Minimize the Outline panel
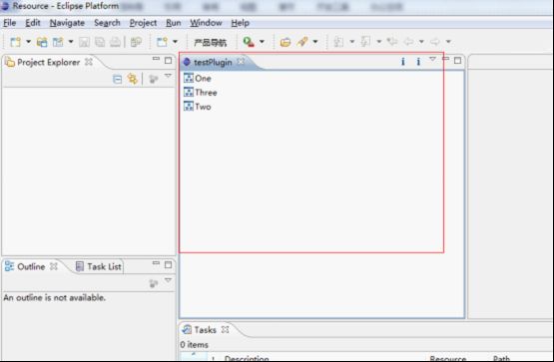The image size is (554, 362). pyautogui.click(x=156, y=263)
